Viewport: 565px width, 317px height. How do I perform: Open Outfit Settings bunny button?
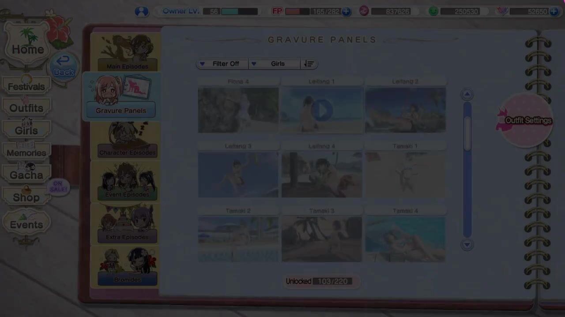pyautogui.click(x=525, y=120)
